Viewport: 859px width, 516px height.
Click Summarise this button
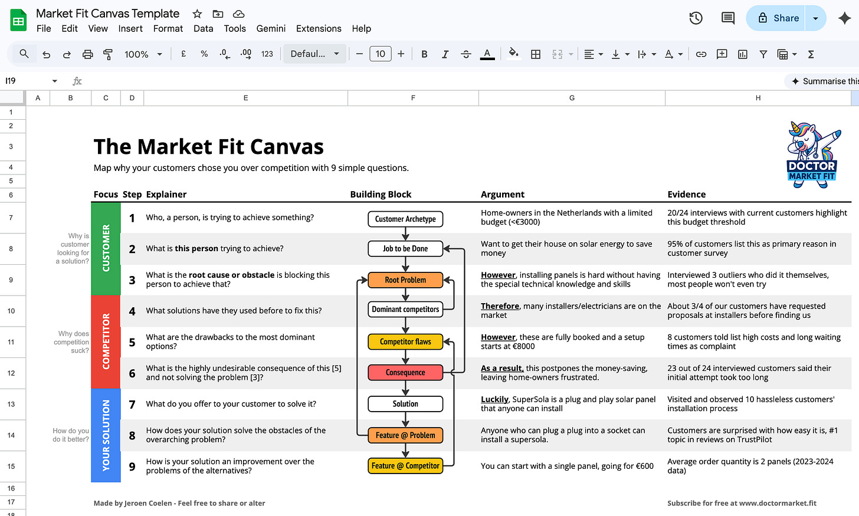(822, 81)
